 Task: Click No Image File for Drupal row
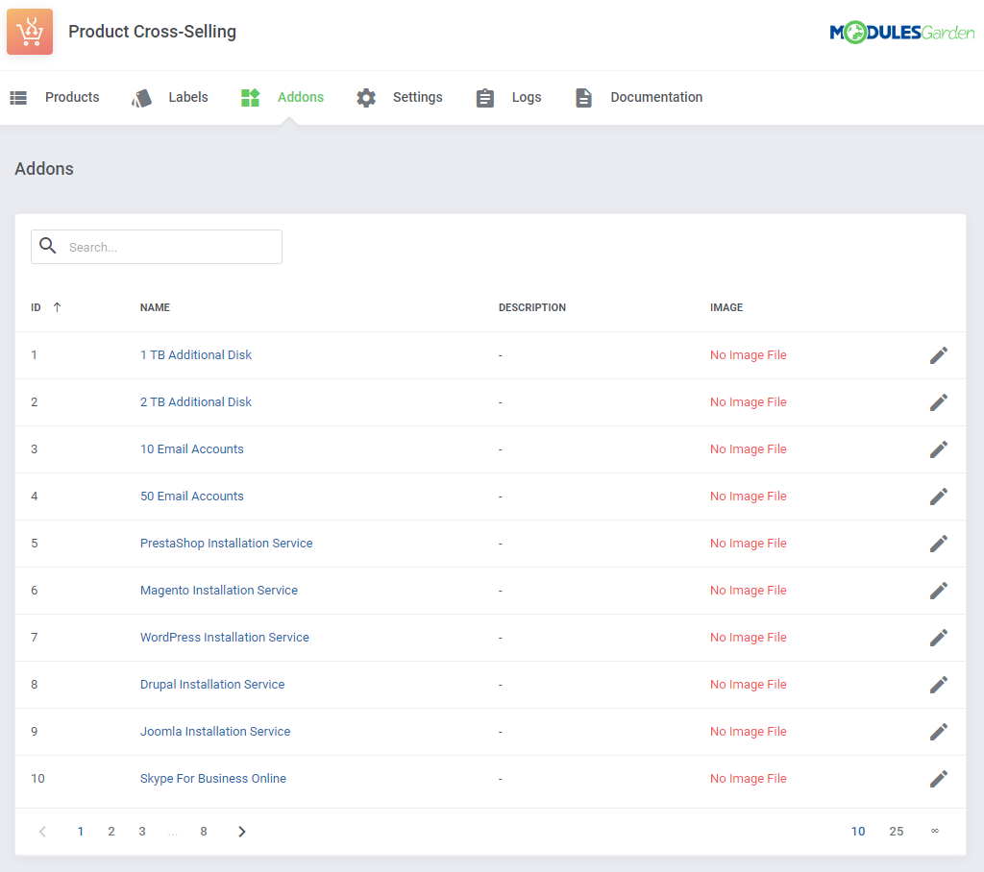point(748,685)
